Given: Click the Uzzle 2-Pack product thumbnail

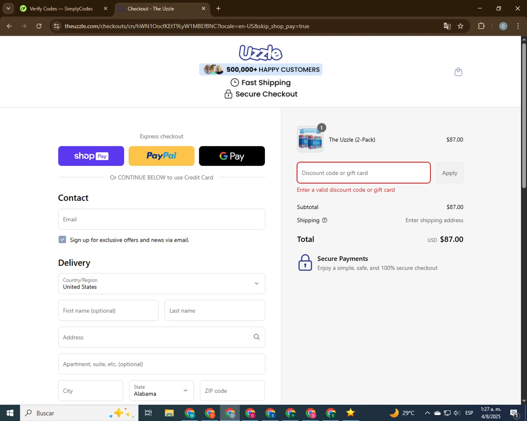Looking at the screenshot, I should pos(310,139).
